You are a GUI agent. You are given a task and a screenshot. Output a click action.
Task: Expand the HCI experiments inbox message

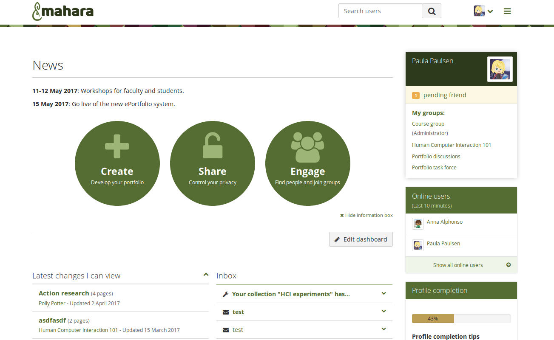tap(384, 293)
